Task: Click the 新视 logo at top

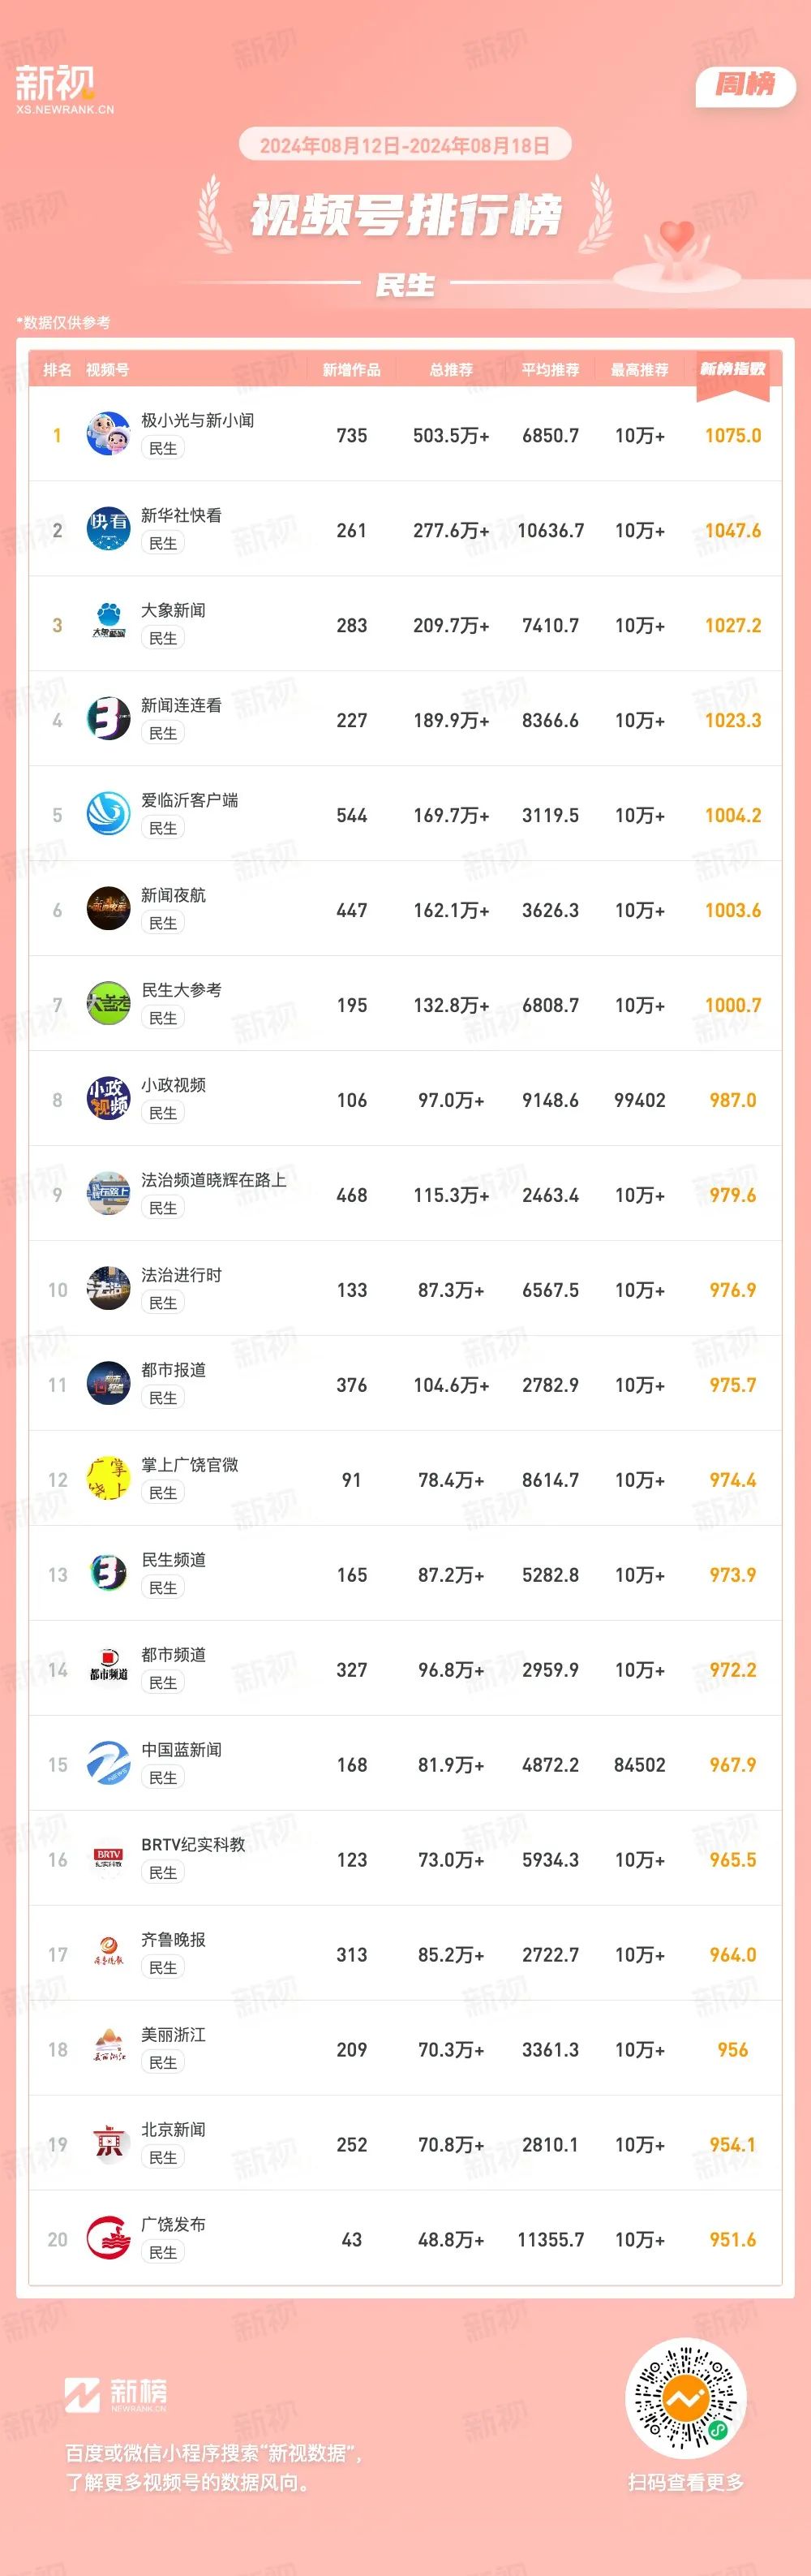Action: pyautogui.click(x=65, y=89)
